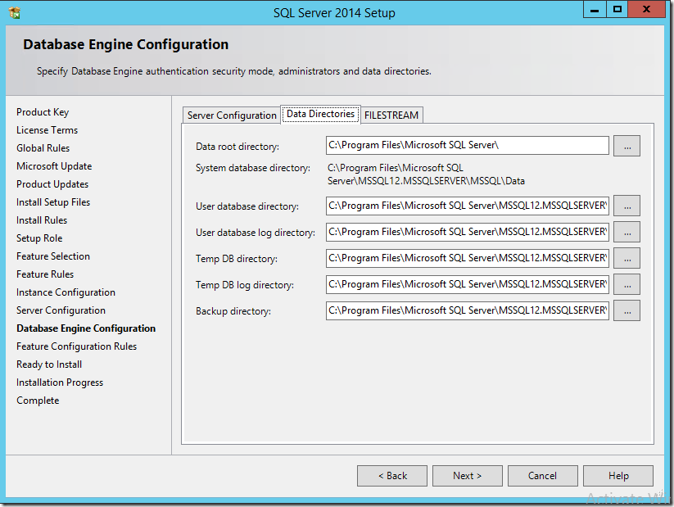Go back with the < Back button
This screenshot has height=507, width=674.
click(x=392, y=476)
